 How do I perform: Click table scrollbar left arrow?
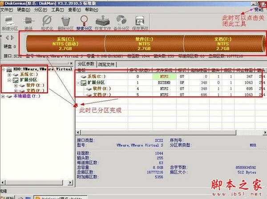click(78, 132)
